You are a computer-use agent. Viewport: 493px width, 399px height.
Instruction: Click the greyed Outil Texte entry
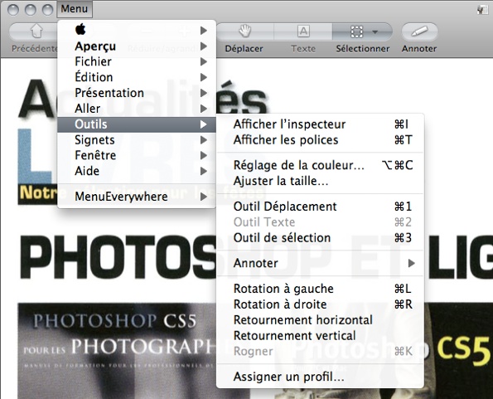(x=321, y=222)
